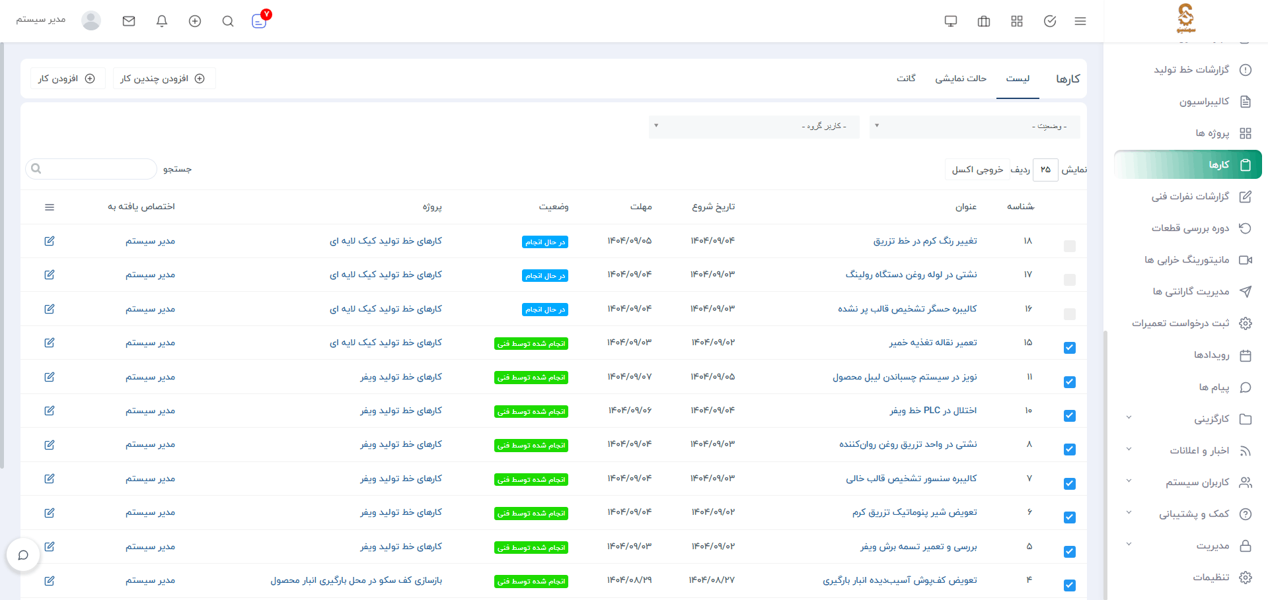Check the checkbox for task row ۱۷
This screenshot has height=600, width=1268.
tap(1070, 280)
